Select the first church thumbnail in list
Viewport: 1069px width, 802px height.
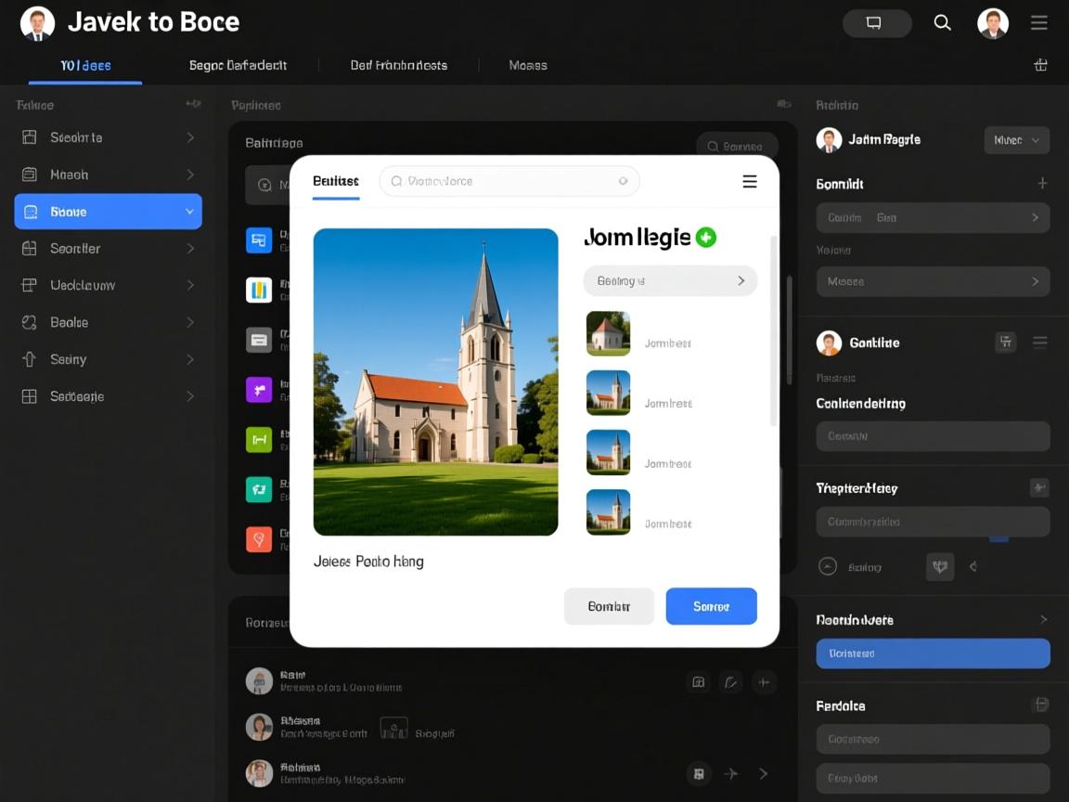point(608,334)
